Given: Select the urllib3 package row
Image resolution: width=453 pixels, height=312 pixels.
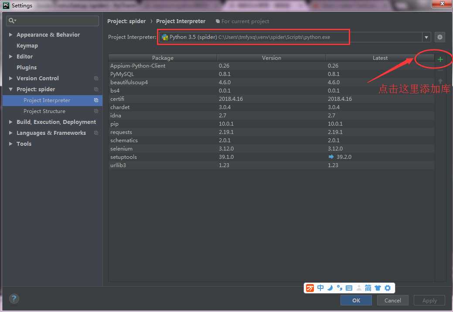Looking at the screenshot, I should pyautogui.click(x=271, y=165).
